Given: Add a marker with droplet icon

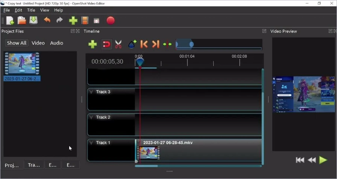Looking at the screenshot, I should point(132,44).
